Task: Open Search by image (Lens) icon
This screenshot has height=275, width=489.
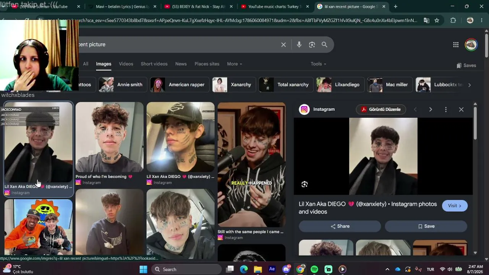Action: pyautogui.click(x=312, y=45)
